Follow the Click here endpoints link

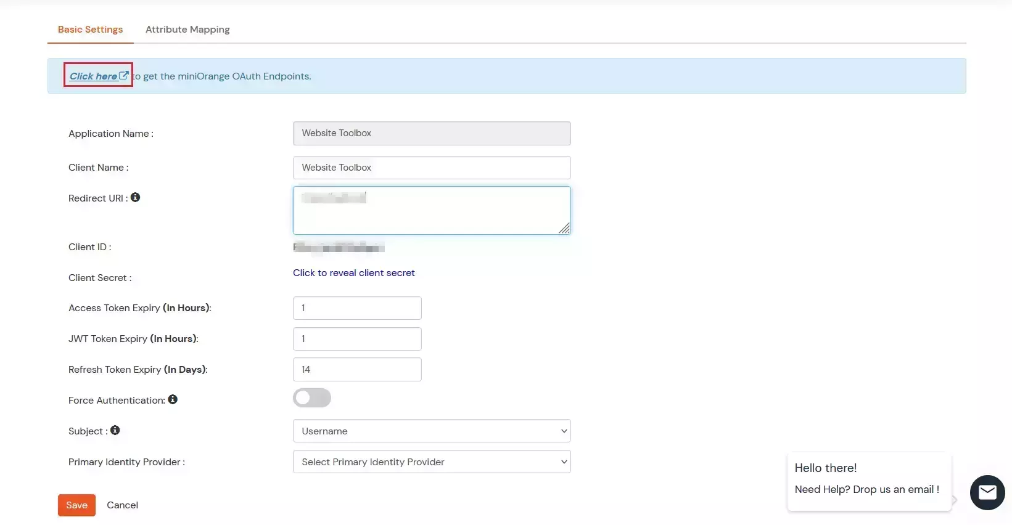point(93,76)
